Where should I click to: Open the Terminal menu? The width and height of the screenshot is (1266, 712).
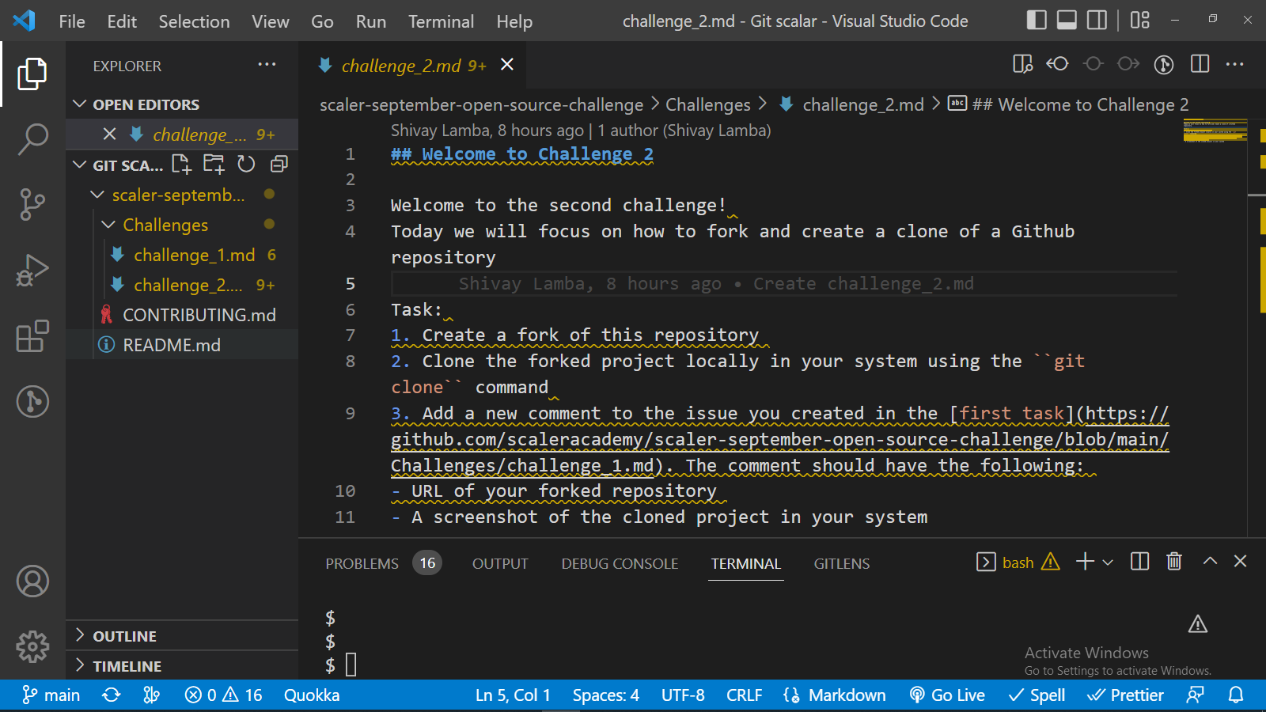(x=441, y=21)
